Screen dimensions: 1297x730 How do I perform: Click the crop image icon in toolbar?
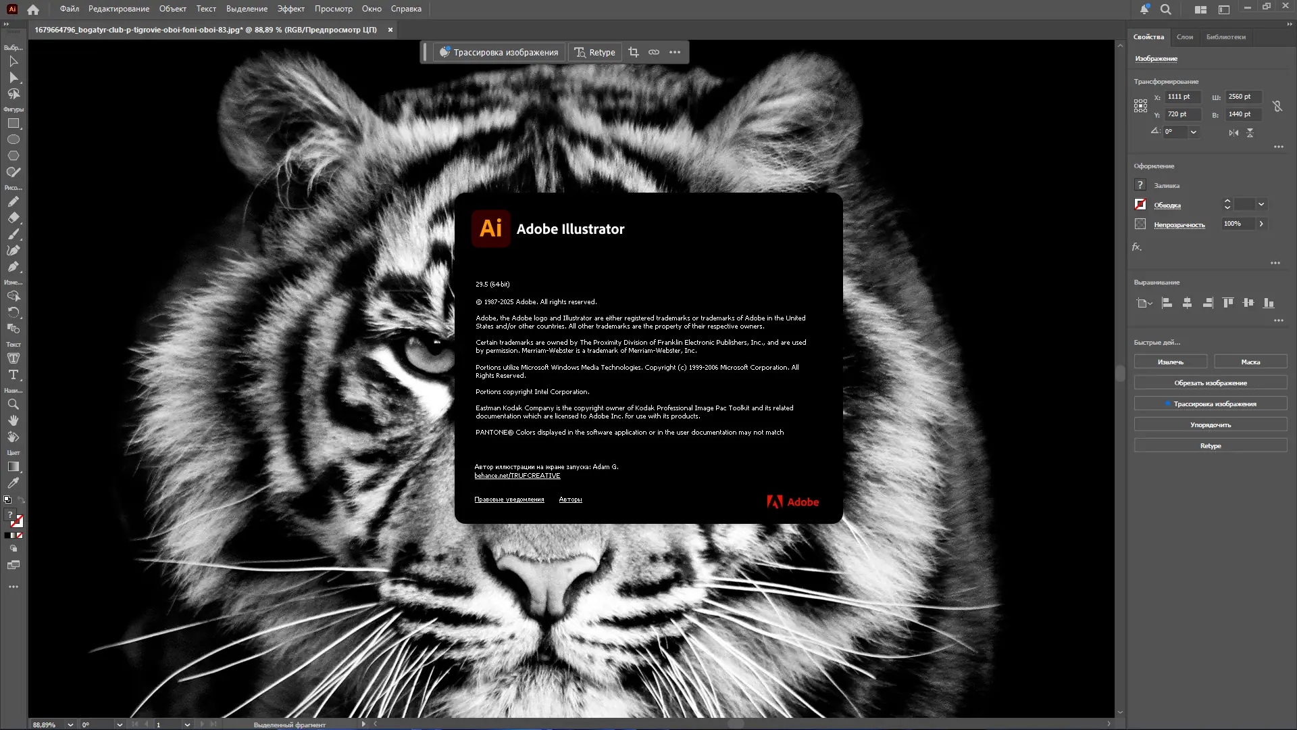pos(633,52)
